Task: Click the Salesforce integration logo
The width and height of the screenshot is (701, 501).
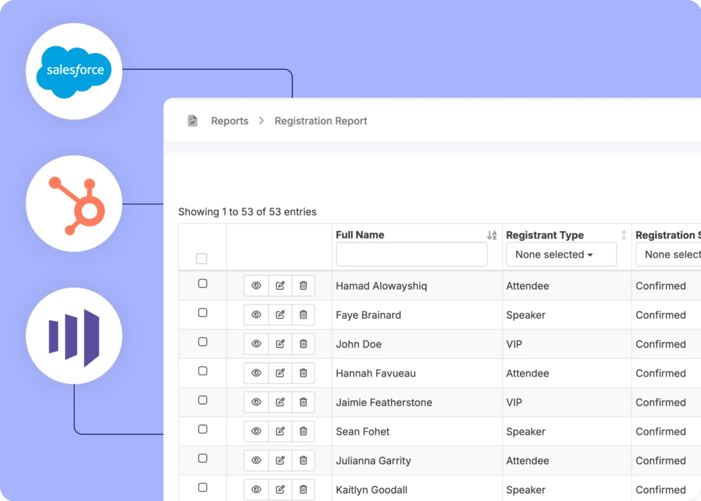Action: (x=74, y=70)
